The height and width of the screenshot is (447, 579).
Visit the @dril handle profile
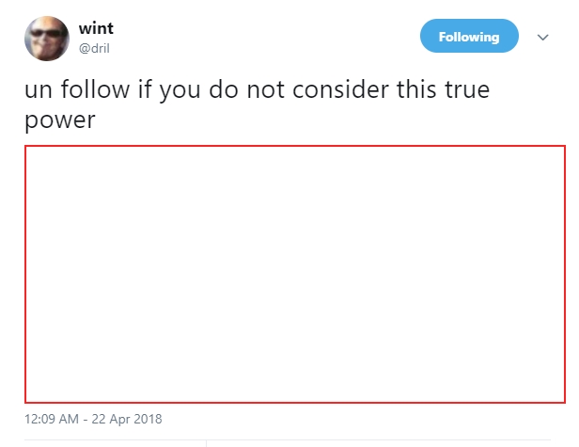[x=94, y=48]
